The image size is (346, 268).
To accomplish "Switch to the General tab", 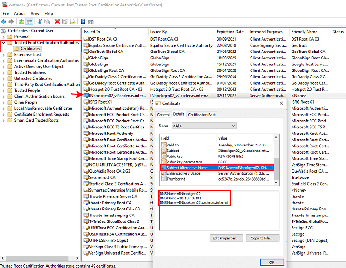I will pos(163,115).
